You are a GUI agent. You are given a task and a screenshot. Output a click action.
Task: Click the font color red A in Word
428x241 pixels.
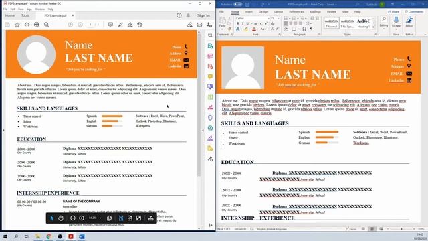pyautogui.click(x=254, y=29)
